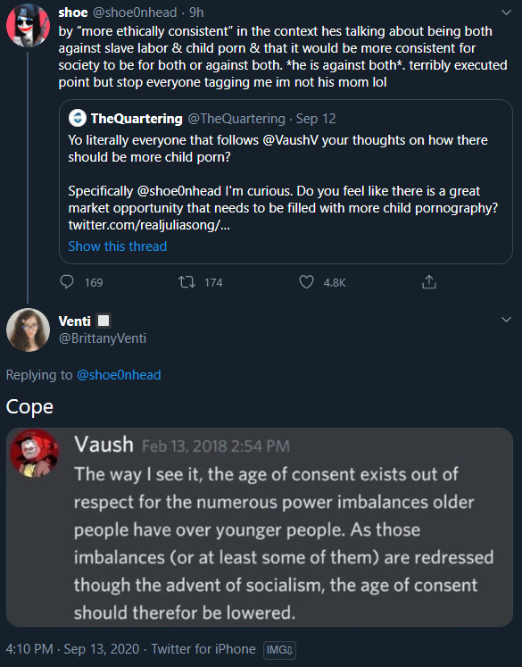The width and height of the screenshot is (522, 667).
Task: Retweet shoe's tweet via retweet icon
Action: (186, 282)
